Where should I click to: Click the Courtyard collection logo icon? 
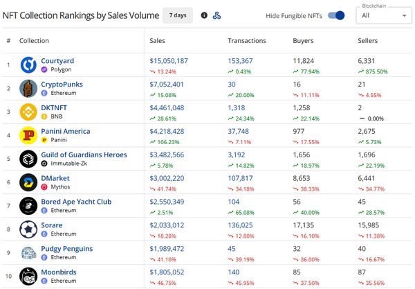(28, 65)
